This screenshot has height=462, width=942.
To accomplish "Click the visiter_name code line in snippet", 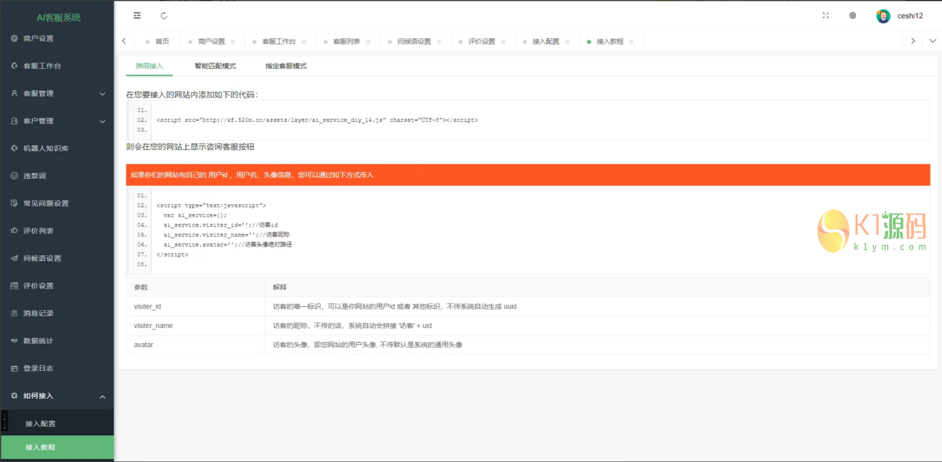I will coord(227,235).
